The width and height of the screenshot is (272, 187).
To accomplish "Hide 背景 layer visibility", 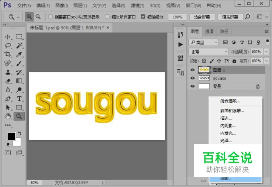I will point(192,86).
